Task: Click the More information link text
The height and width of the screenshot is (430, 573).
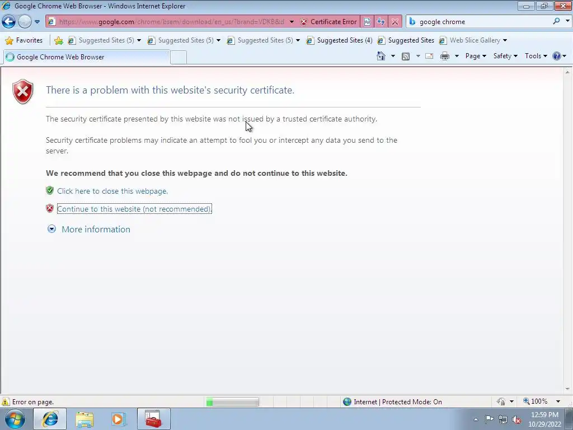Action: pyautogui.click(x=96, y=229)
